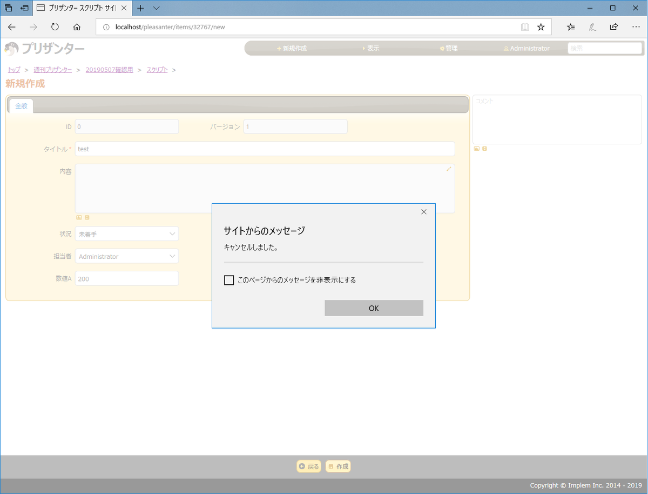648x494 pixels.
Task: Open the 表示 menu
Action: (370, 48)
